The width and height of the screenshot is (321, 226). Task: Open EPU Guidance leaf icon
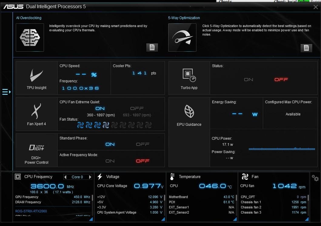coord(189,111)
